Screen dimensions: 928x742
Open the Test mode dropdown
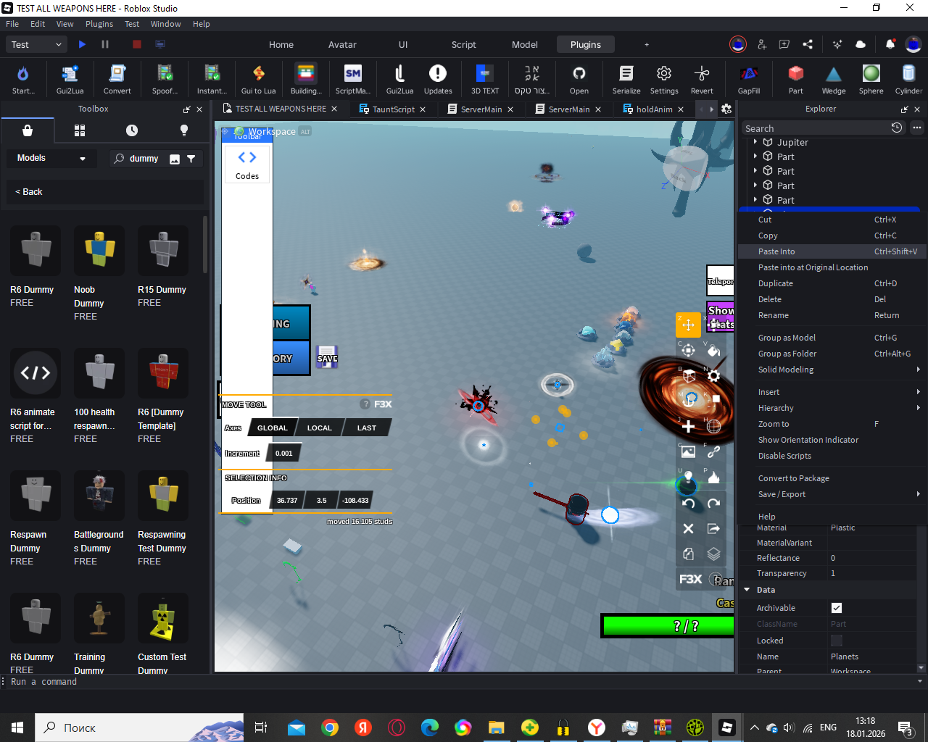click(38, 44)
